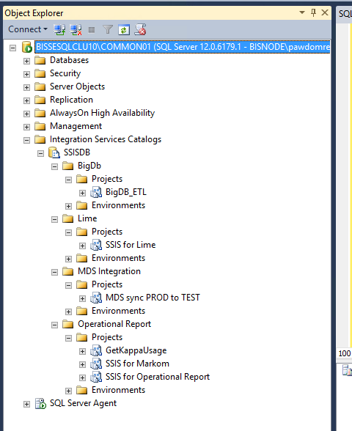Viewport: 352px width, 431px height.
Task: Expand the BigDB_ETL project
Action: pos(82,193)
